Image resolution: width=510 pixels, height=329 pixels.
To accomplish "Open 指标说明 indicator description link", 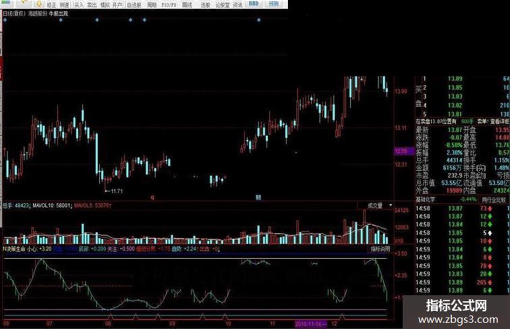I will click(x=380, y=249).
